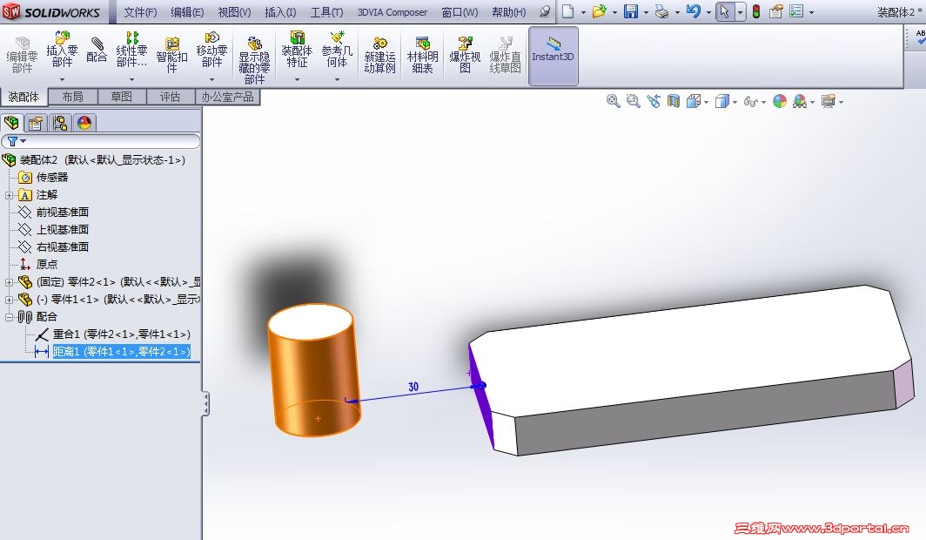Click the New document icon
Viewport: 926px width, 540px height.
(567, 11)
